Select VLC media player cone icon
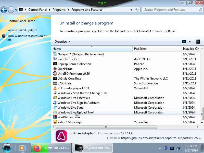 [x=55, y=88]
